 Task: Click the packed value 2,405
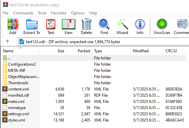pos(86,120)
